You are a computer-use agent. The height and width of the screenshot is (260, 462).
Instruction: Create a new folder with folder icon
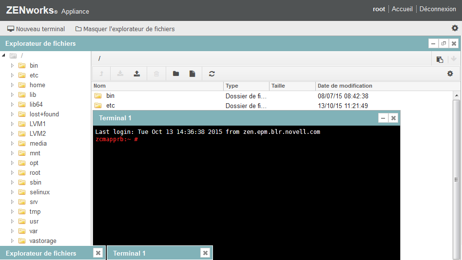(x=176, y=74)
